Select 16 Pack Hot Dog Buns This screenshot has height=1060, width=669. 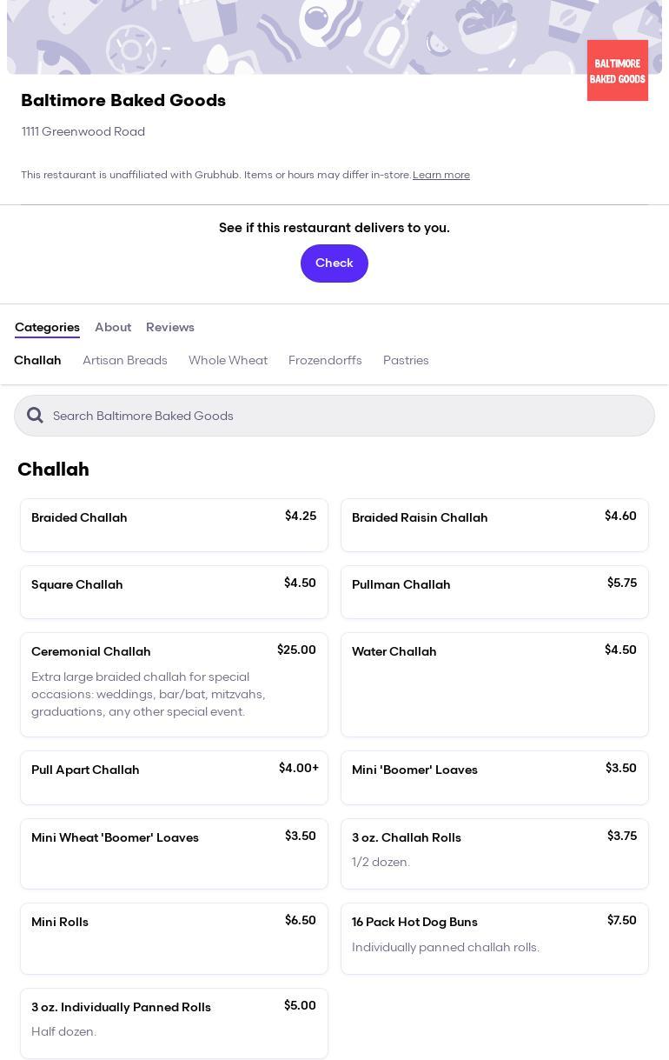(x=494, y=938)
